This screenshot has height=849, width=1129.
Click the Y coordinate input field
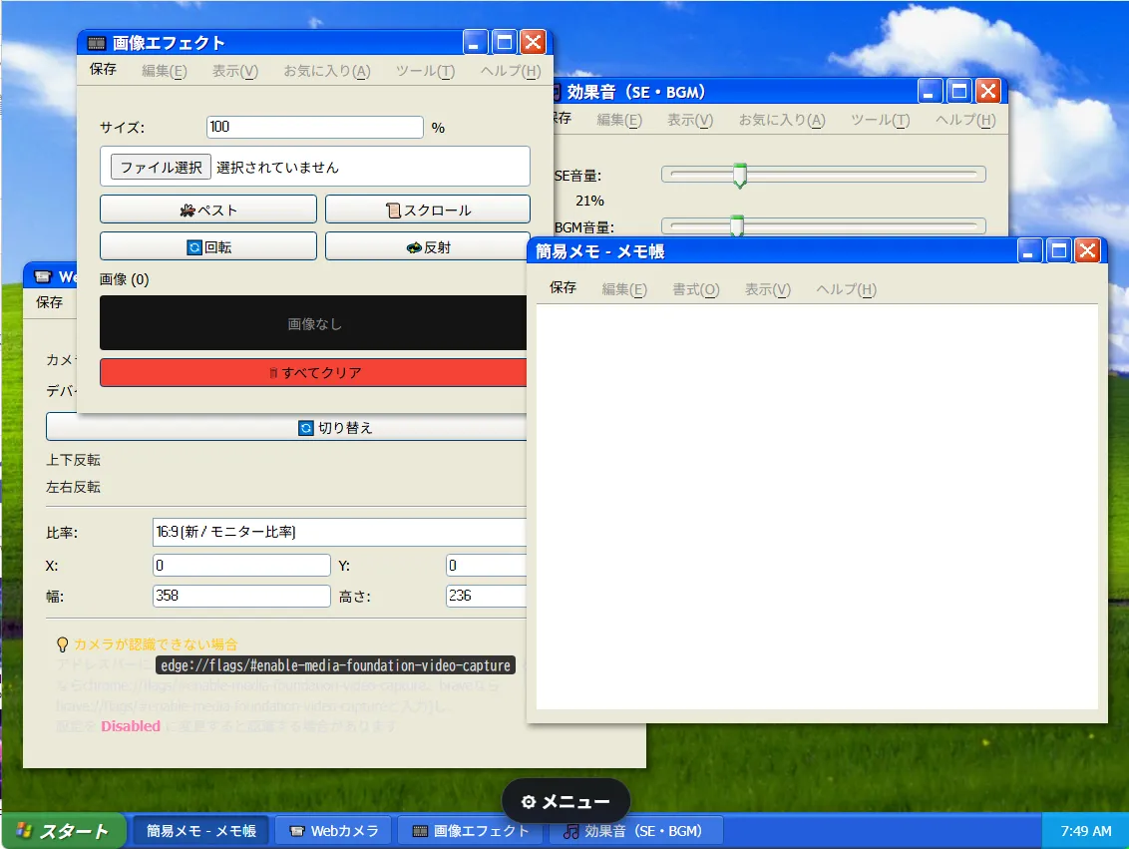pos(486,566)
